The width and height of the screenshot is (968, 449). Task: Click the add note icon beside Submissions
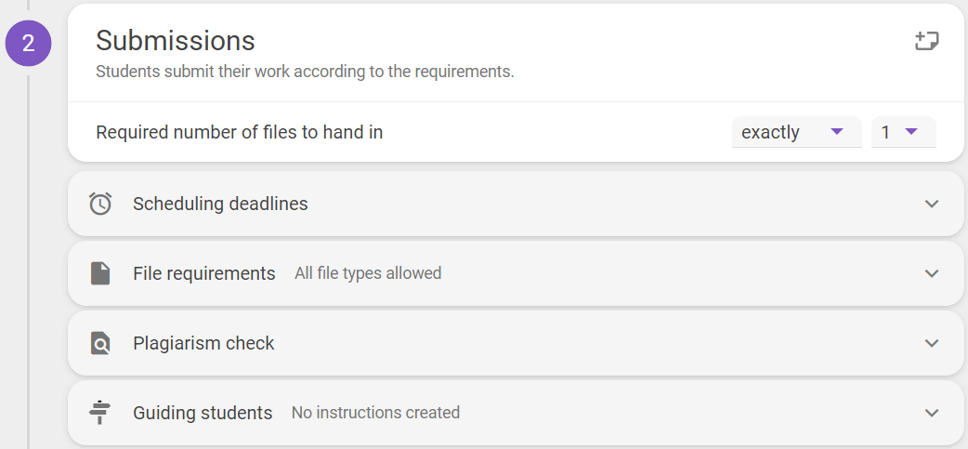pyautogui.click(x=926, y=42)
